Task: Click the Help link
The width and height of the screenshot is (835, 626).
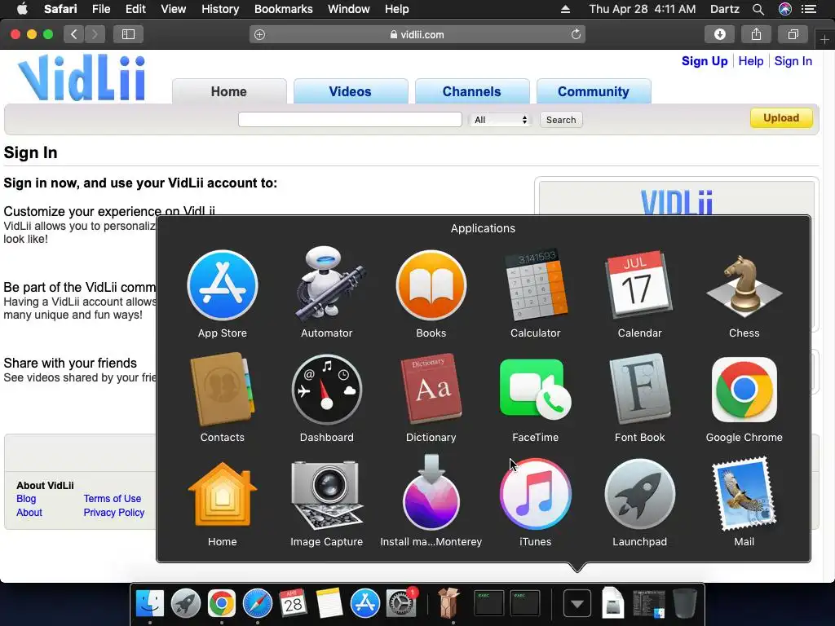Action: (x=751, y=61)
